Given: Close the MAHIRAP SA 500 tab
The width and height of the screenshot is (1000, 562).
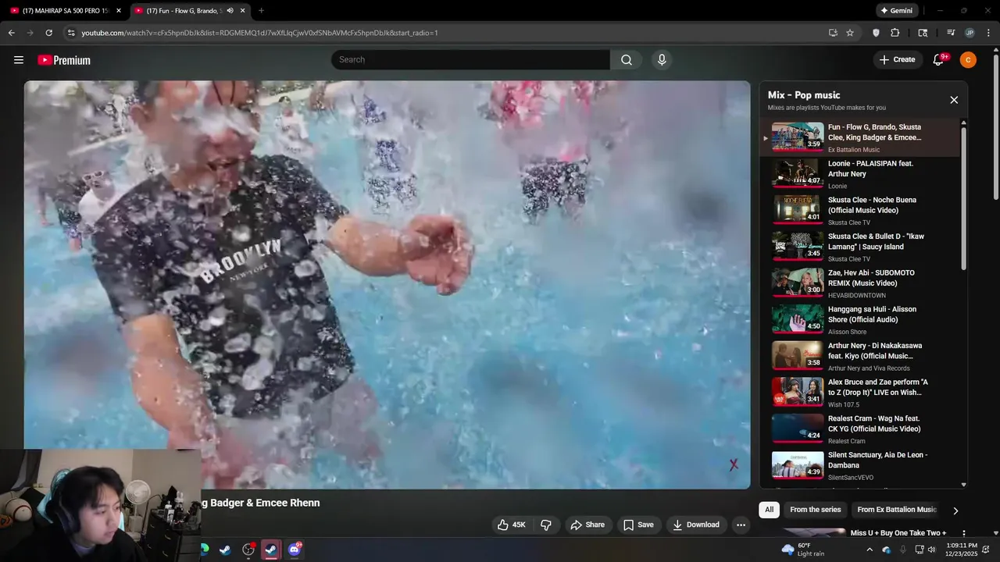Looking at the screenshot, I should click(119, 11).
